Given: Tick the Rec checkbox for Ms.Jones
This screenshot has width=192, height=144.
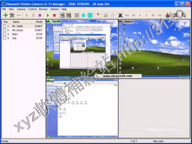Looking at the screenshot, I should (4, 30).
